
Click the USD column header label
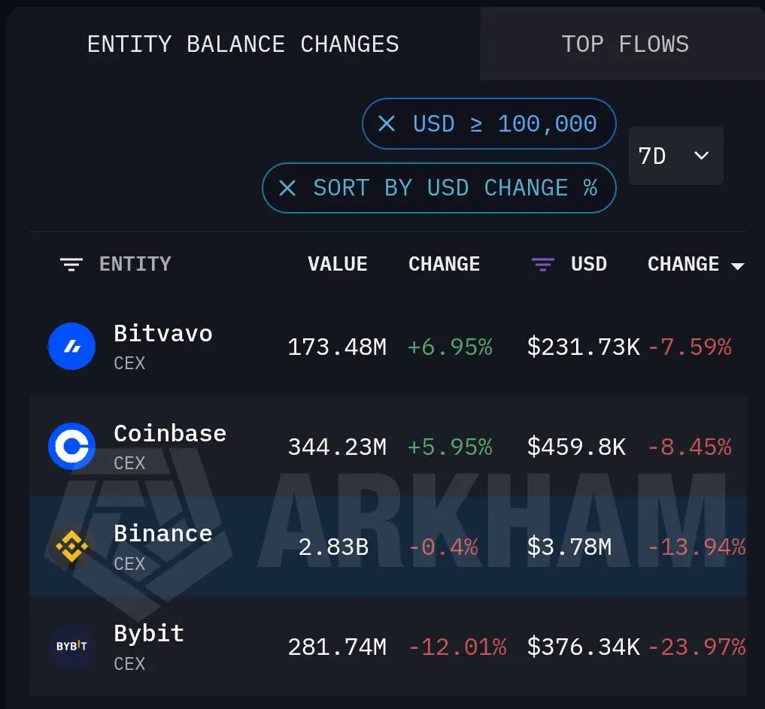coord(589,264)
